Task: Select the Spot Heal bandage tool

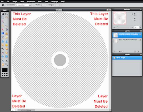Action: [x=7, y=53]
